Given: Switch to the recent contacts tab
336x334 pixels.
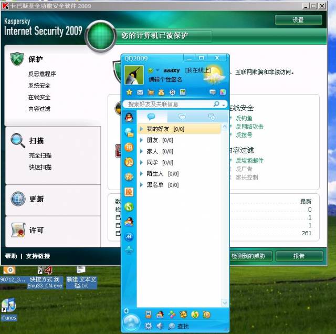Looking at the screenshot, I should click(x=212, y=117).
